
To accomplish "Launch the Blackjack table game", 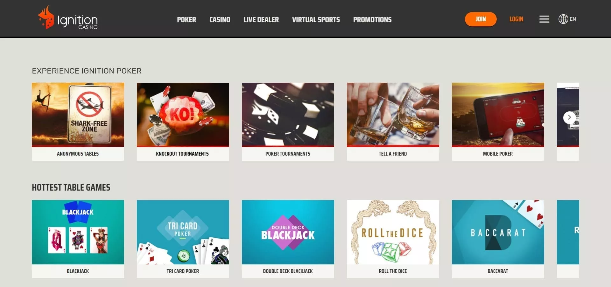I will click(78, 239).
